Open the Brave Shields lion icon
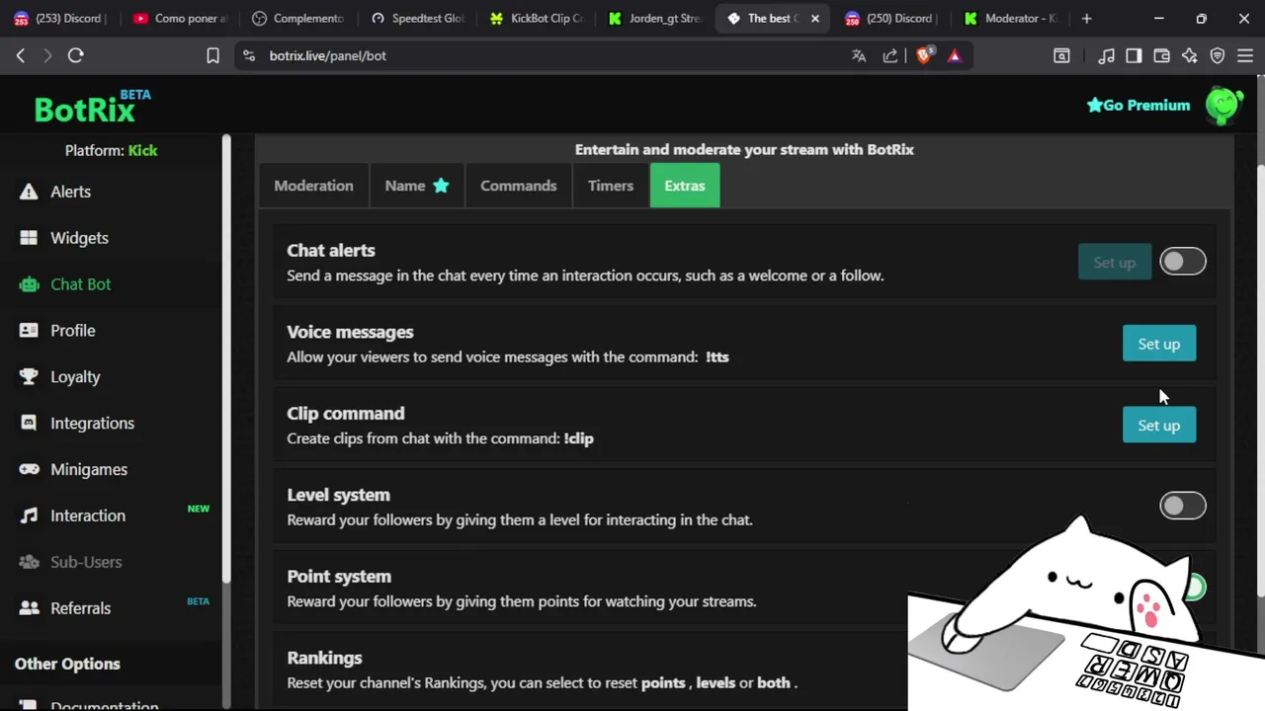This screenshot has height=711, width=1265. [x=924, y=56]
